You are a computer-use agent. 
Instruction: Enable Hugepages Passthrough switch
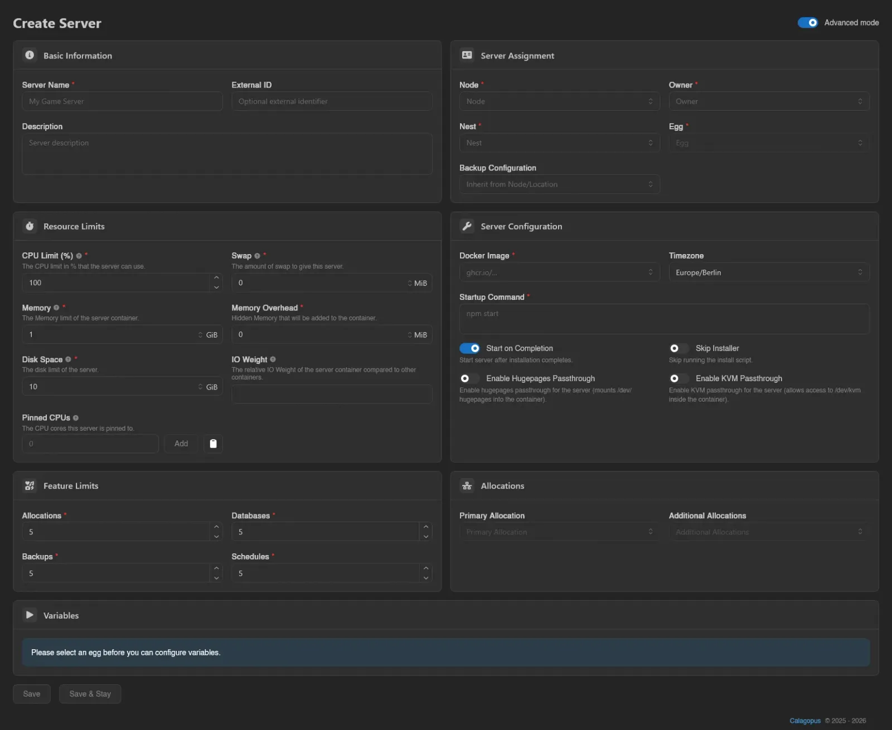(x=469, y=378)
